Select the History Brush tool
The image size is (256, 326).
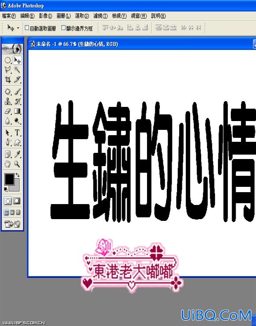click(17, 101)
